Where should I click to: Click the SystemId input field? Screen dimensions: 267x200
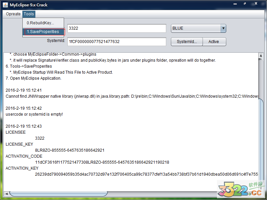116,42
